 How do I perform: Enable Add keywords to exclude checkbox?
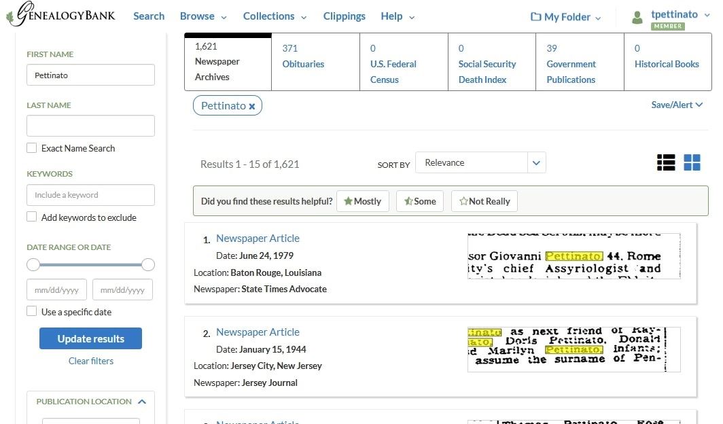[32, 217]
